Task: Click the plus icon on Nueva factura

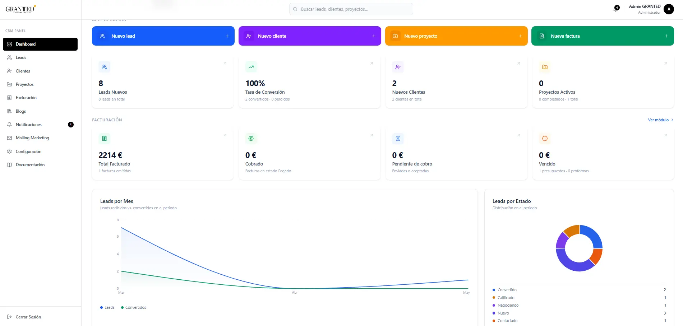Action: 666,36
